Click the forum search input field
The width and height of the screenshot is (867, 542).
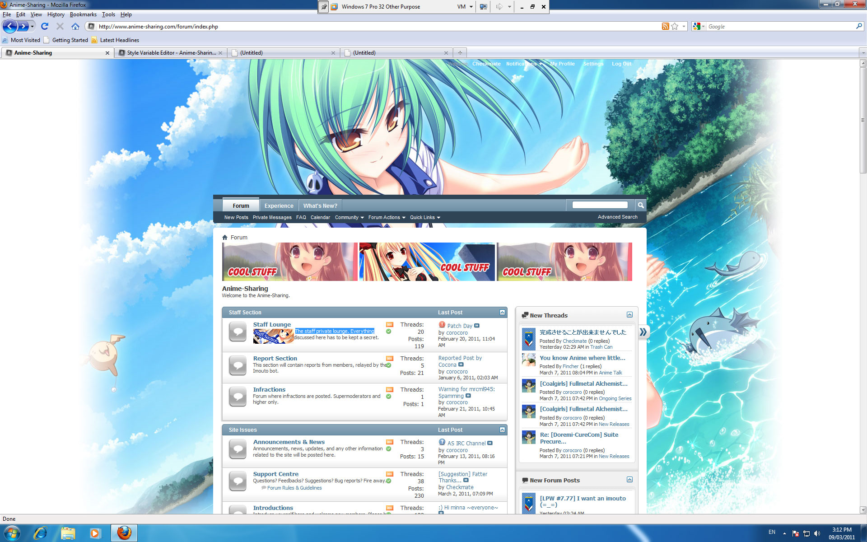tap(600, 205)
